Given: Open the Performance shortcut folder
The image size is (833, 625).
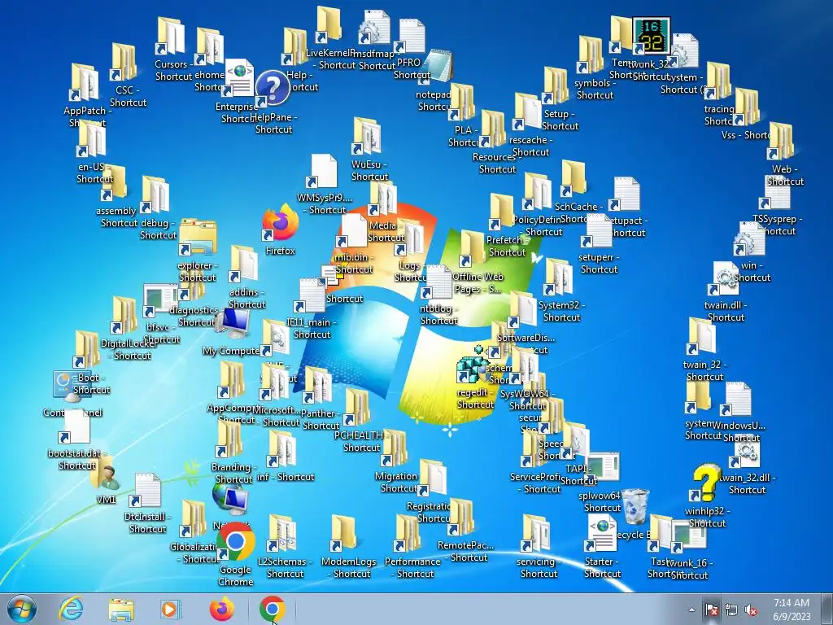Looking at the screenshot, I should pyautogui.click(x=407, y=534).
